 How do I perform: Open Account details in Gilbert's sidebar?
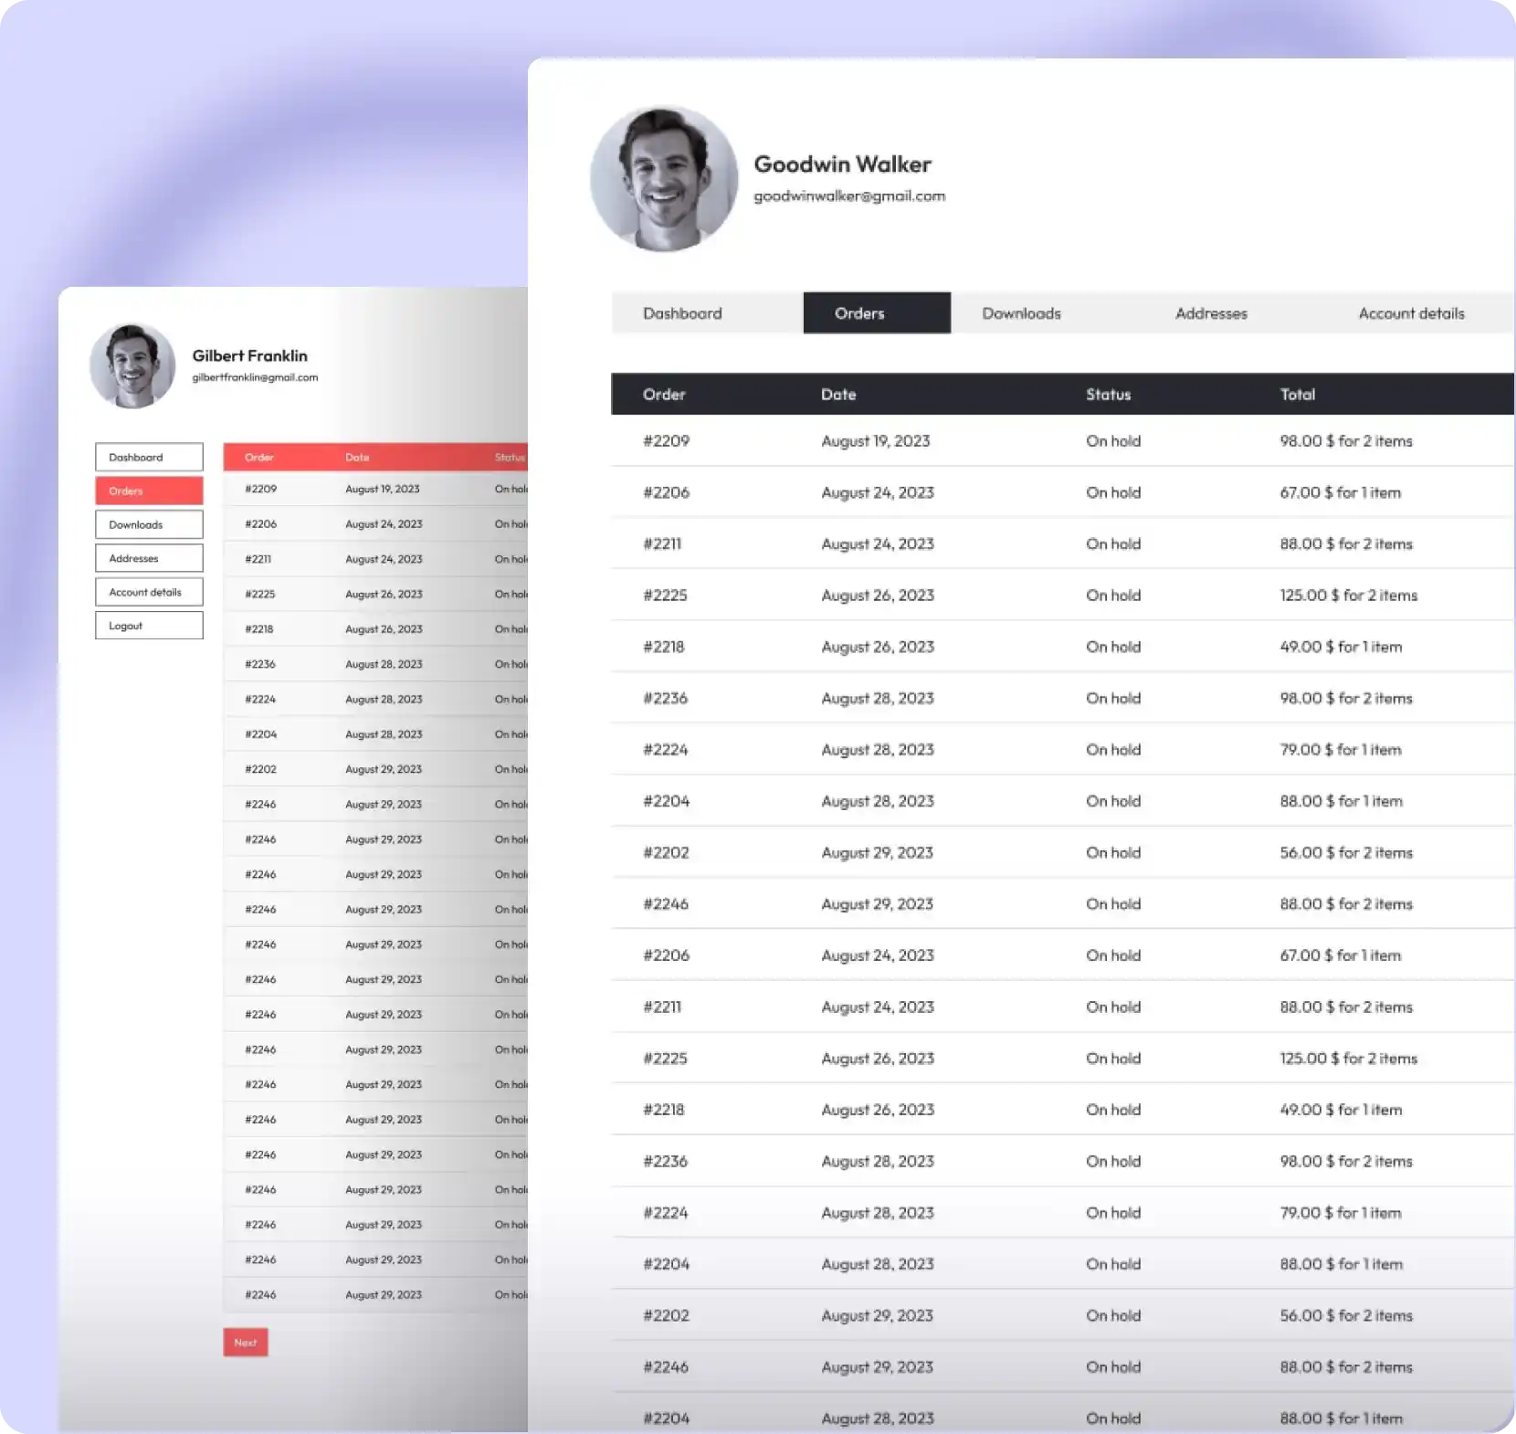pyautogui.click(x=149, y=592)
